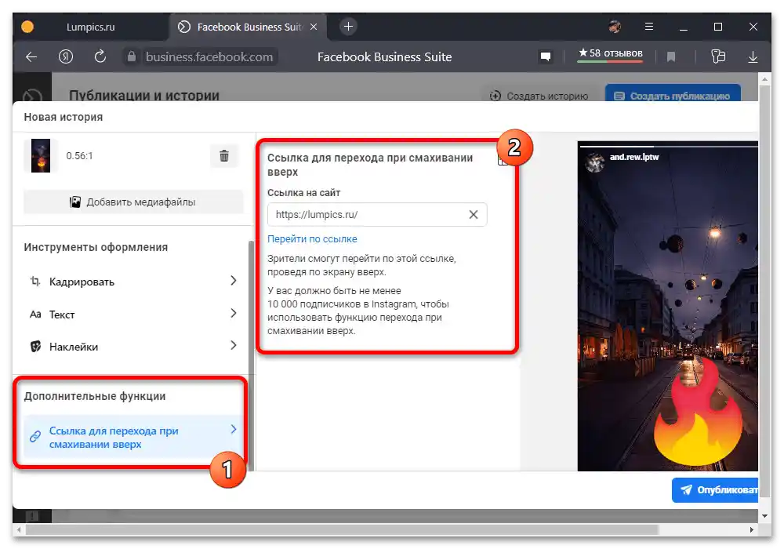Open the Кадрировать crop tool

[x=133, y=282]
